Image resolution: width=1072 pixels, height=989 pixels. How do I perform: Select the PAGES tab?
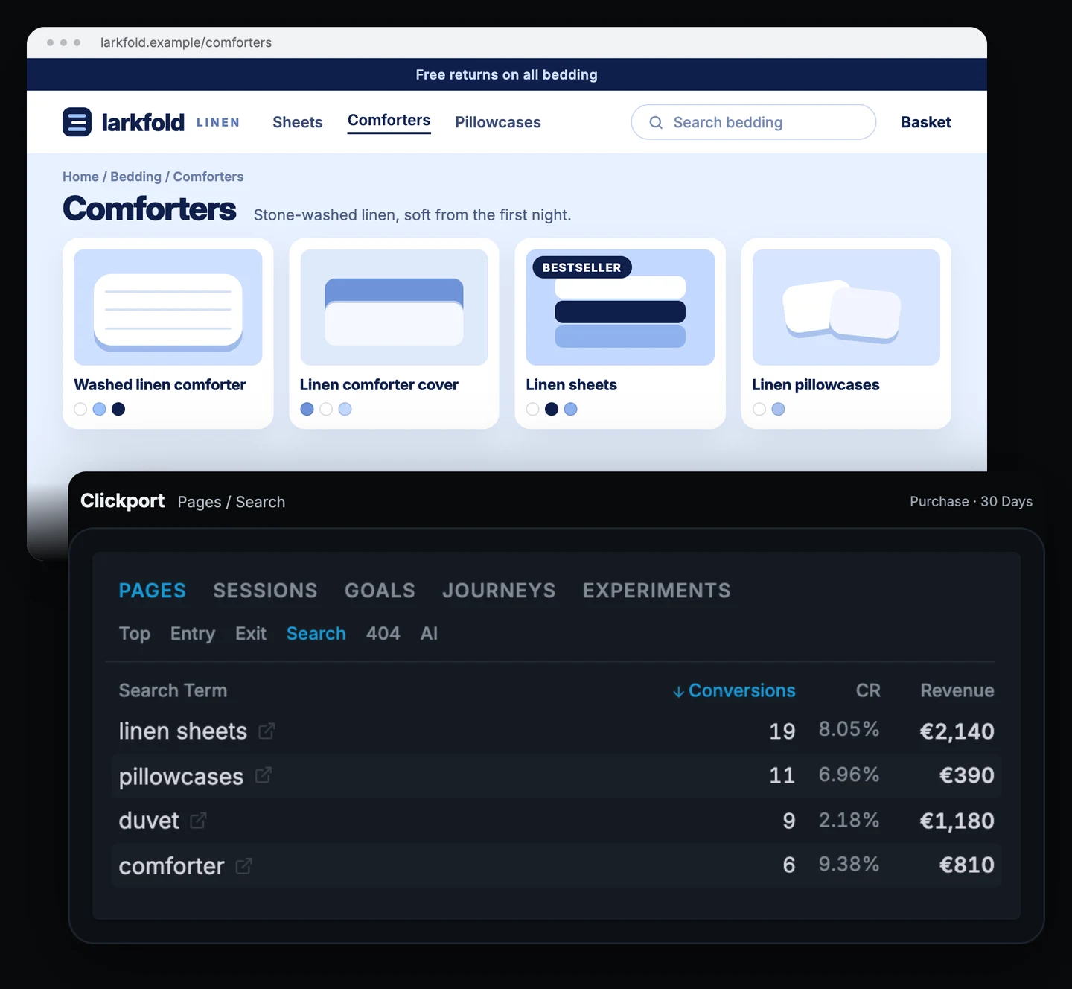(x=153, y=591)
